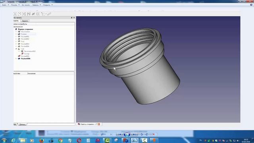Expand the Pocket006 tree node
The height and width of the screenshot is (143, 254).
point(16,58)
